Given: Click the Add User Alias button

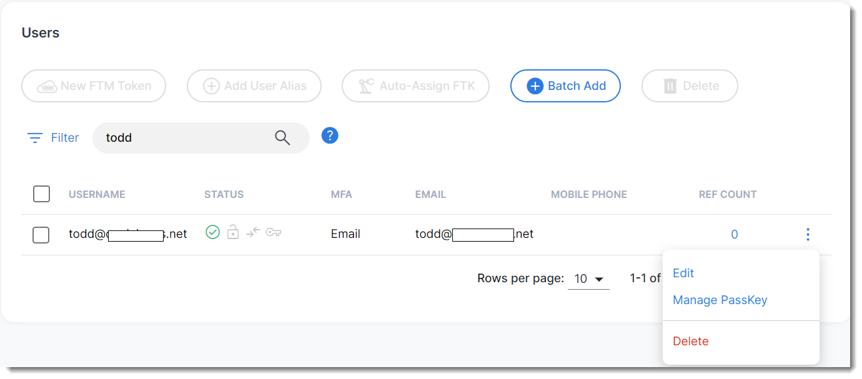Looking at the screenshot, I should (x=254, y=86).
